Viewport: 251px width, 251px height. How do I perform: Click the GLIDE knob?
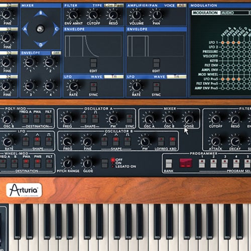click(x=87, y=164)
